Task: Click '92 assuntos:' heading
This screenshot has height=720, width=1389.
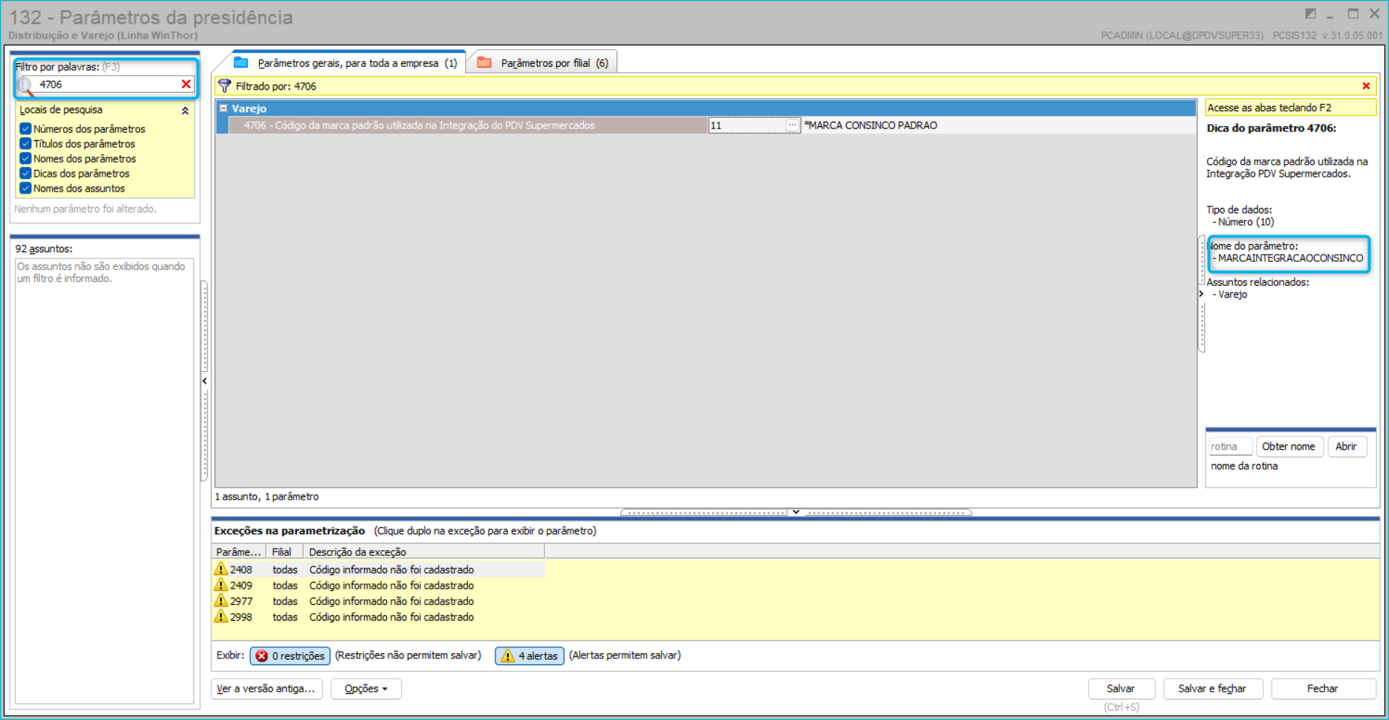Action: point(44,249)
